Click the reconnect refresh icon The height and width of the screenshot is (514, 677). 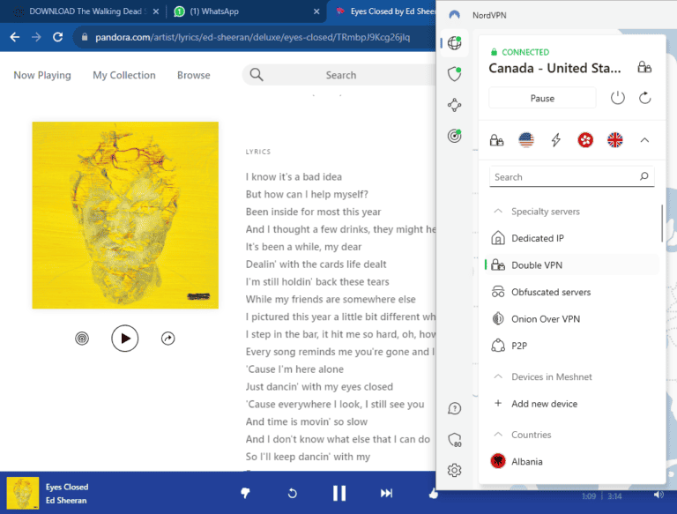coord(645,98)
